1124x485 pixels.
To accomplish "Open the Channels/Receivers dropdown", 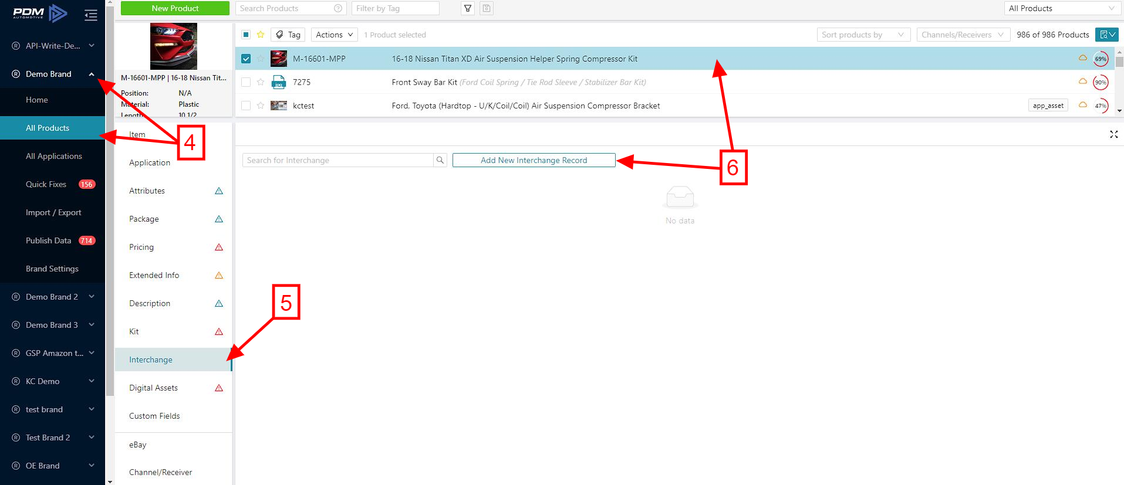I will pyautogui.click(x=963, y=35).
